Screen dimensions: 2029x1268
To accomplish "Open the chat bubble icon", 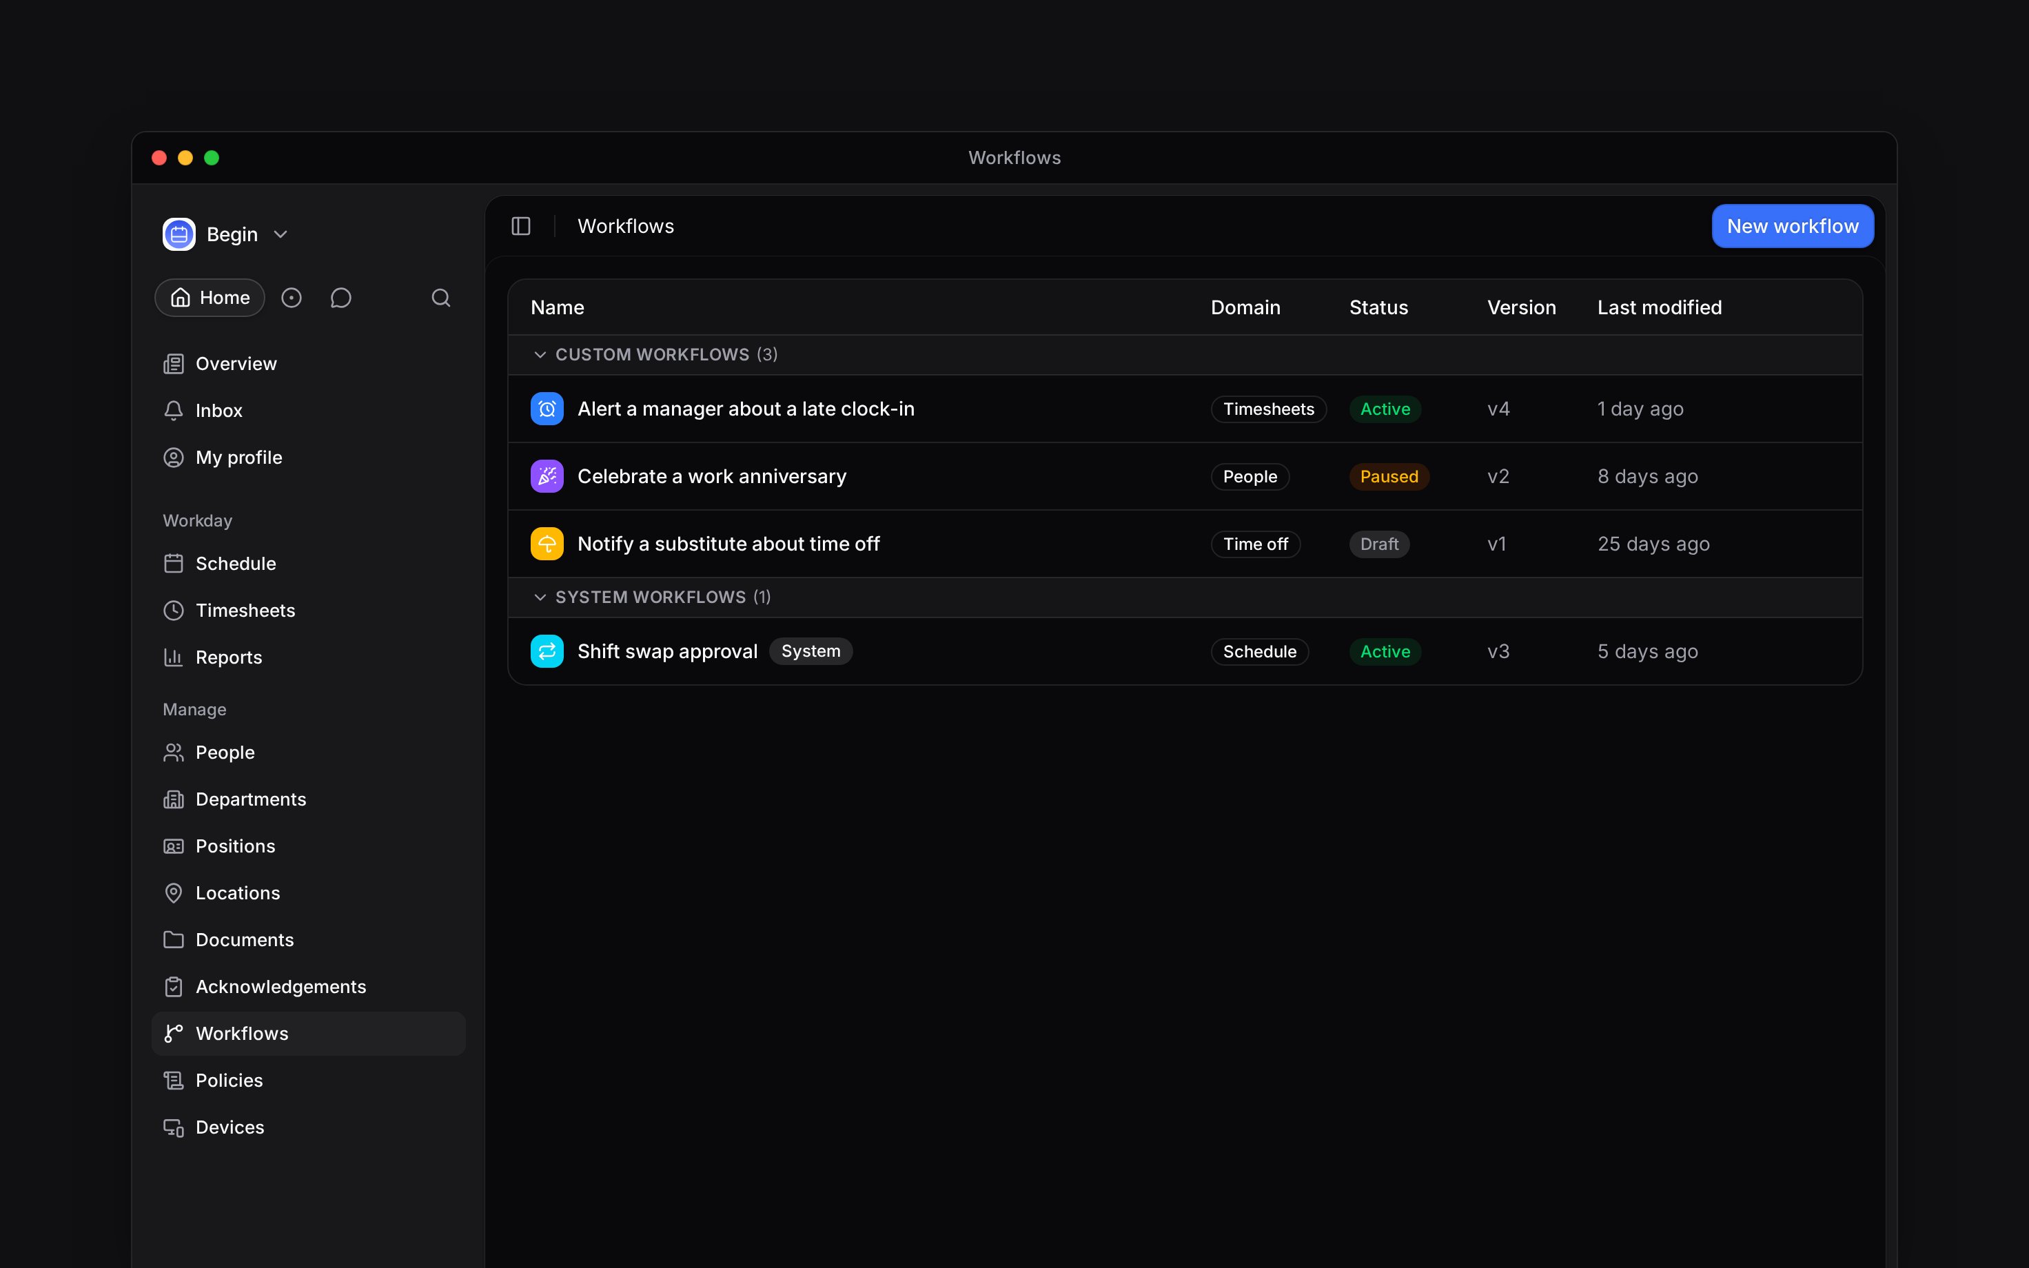I will (340, 298).
